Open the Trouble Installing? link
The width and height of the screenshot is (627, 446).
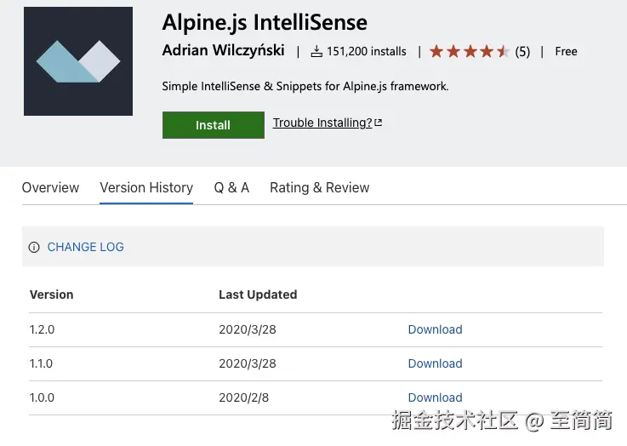[x=322, y=123]
